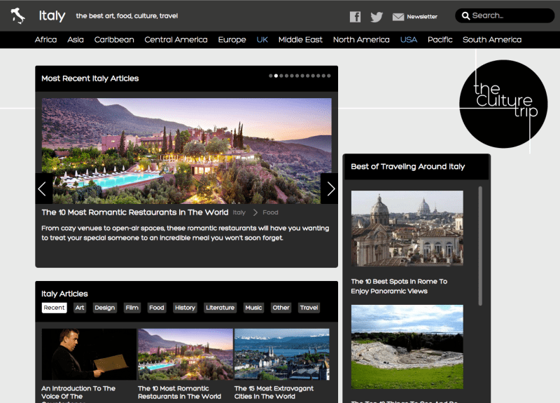Image resolution: width=560 pixels, height=403 pixels.
Task: Advance carousel with right arrow
Action: point(330,189)
